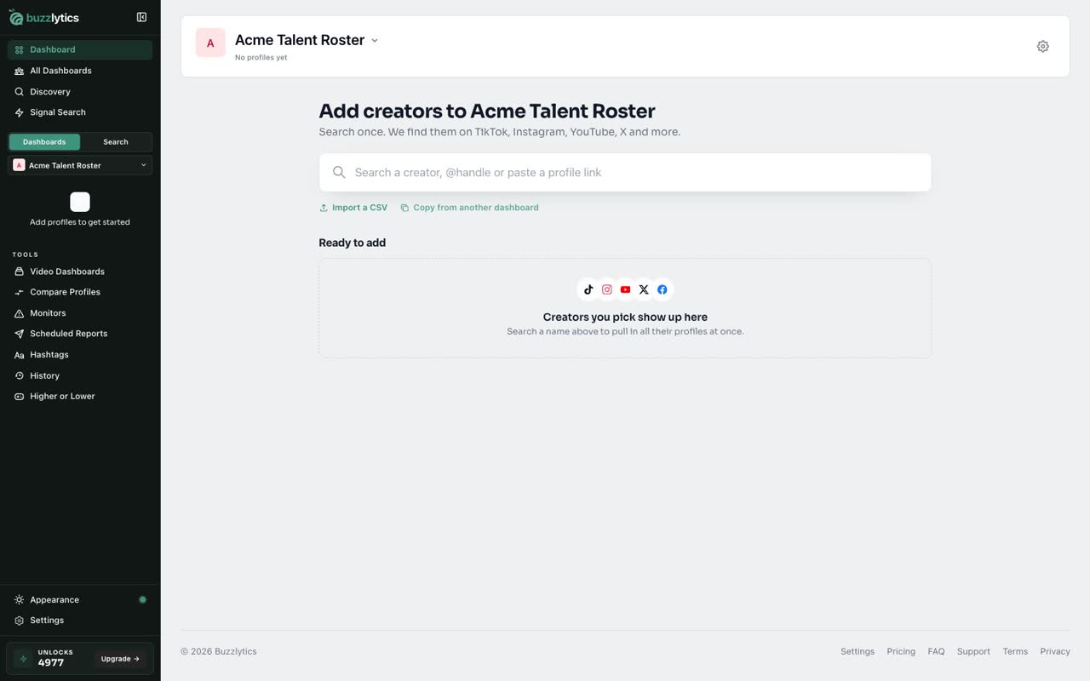Click Copy from another dashboard
1090x681 pixels.
(469, 208)
